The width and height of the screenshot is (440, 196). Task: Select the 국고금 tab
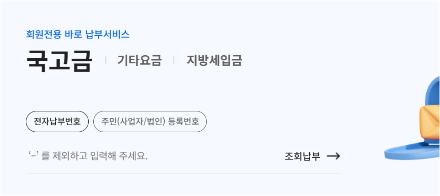(59, 61)
